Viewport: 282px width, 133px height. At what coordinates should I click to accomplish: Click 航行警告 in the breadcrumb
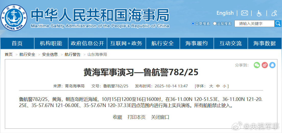[x=72, y=55]
